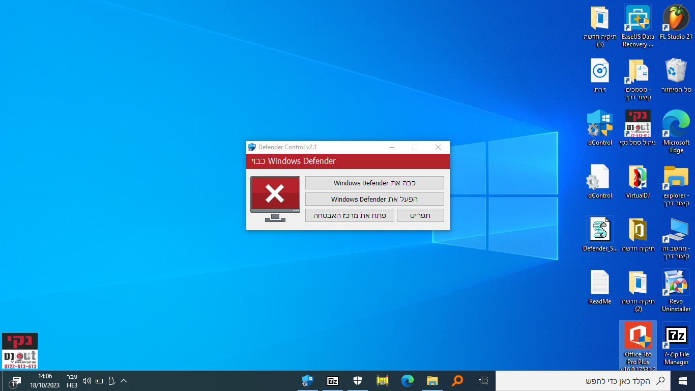Select the 'explorer - קיצור דרך' shortcut icon
This screenshot has height=391, width=695.
coord(676,185)
